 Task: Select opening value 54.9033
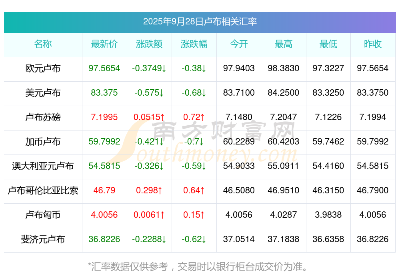(x=239, y=166)
